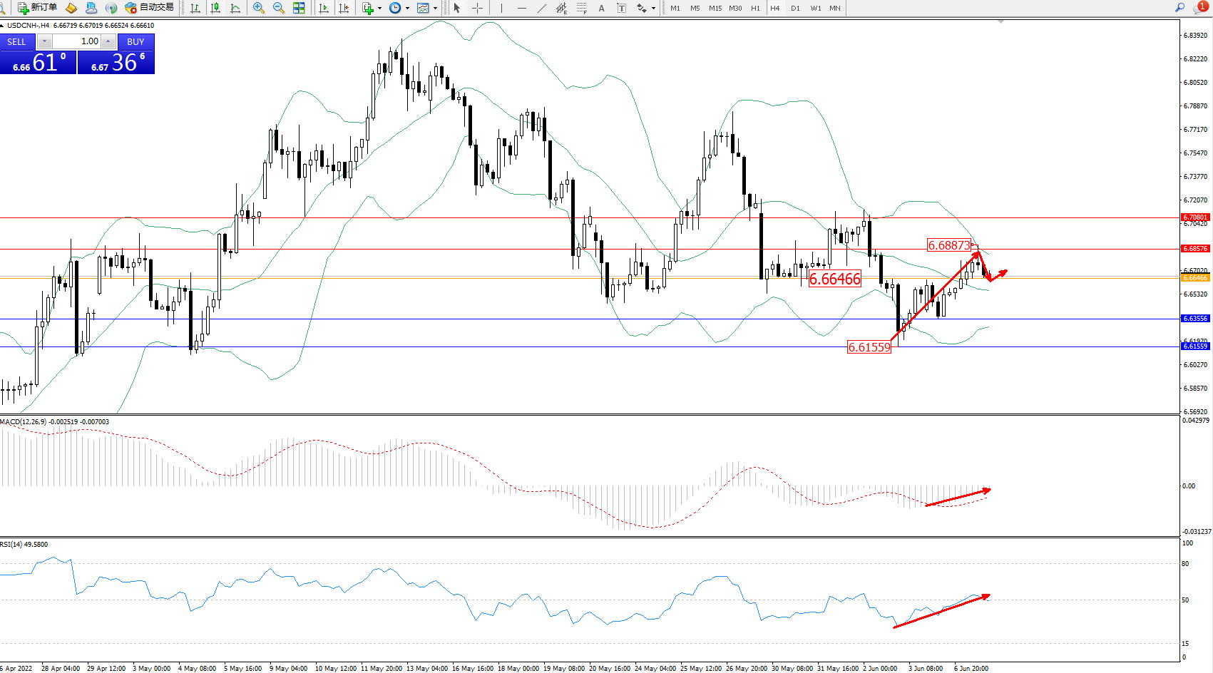Toggle the chart auto scroll button
This screenshot has width=1213, height=673.
(x=324, y=8)
